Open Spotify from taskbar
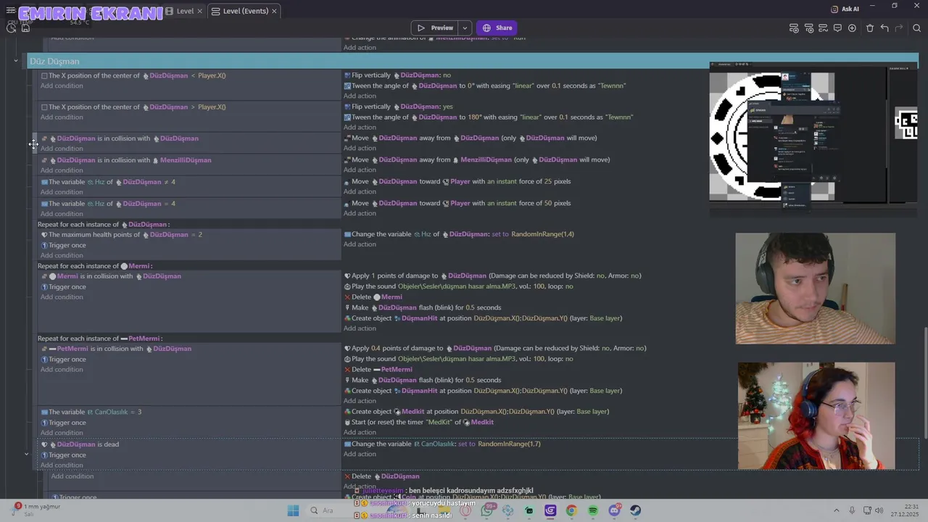 (x=593, y=510)
